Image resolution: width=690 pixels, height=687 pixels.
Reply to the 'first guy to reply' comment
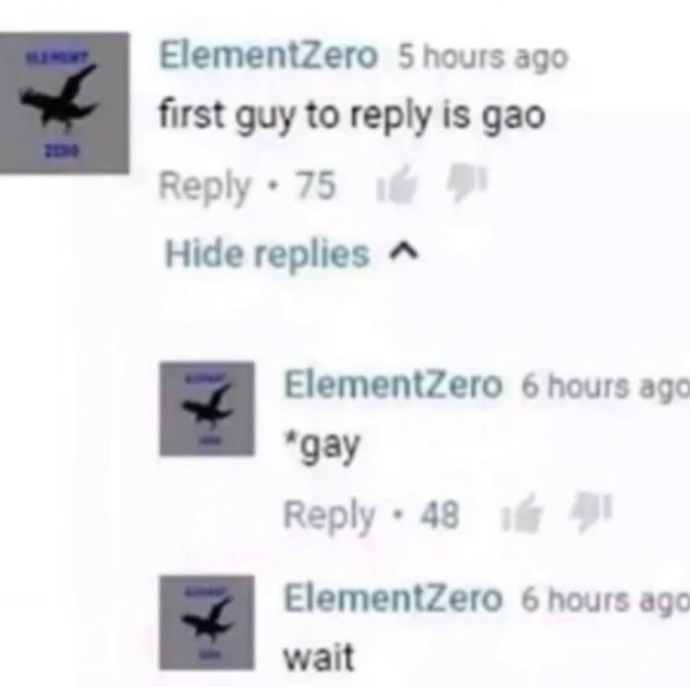point(205,187)
